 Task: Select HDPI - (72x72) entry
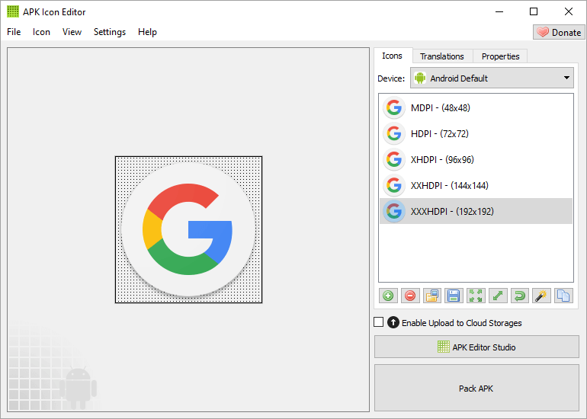click(x=476, y=133)
